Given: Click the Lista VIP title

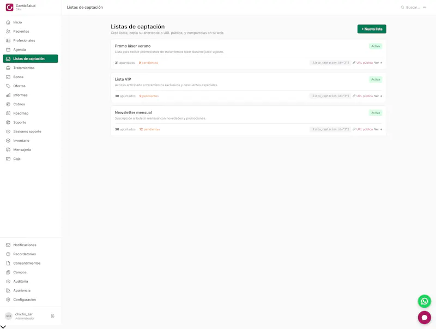Looking at the screenshot, I should click(123, 79).
